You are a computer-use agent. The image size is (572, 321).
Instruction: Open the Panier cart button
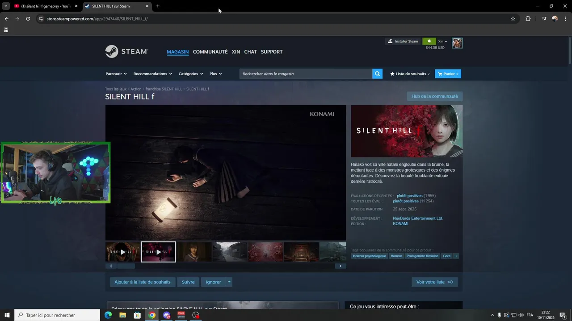coord(448,74)
